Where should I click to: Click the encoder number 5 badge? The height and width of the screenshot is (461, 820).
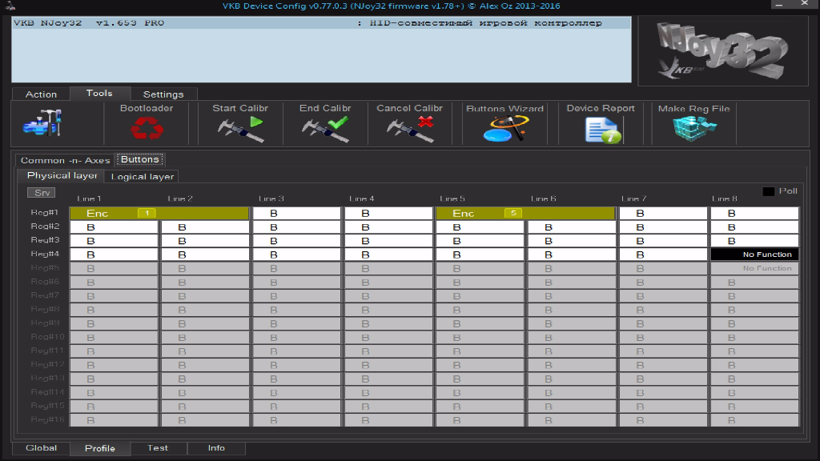[x=513, y=213]
